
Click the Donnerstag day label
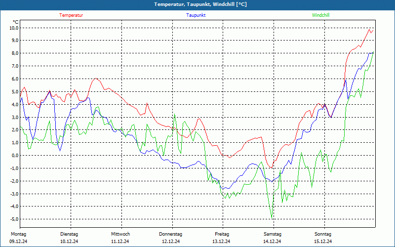coord(170,234)
